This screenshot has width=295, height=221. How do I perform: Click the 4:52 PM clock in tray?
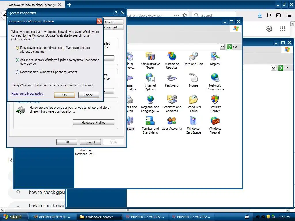point(284,217)
